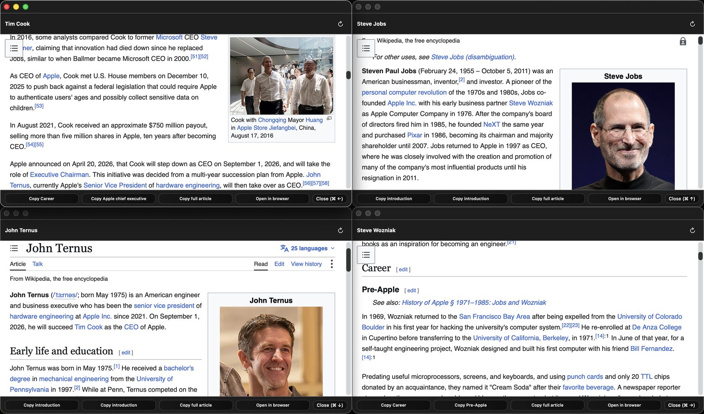The height and width of the screenshot is (414, 704).
Task: Click the translate languages icon
Action: click(284, 248)
